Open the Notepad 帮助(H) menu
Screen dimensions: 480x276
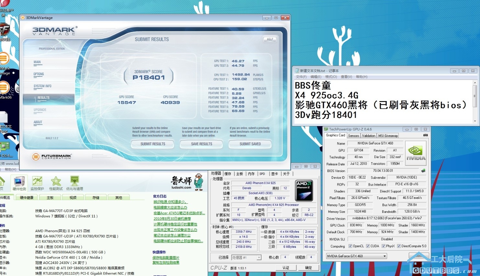pyautogui.click(x=362, y=77)
